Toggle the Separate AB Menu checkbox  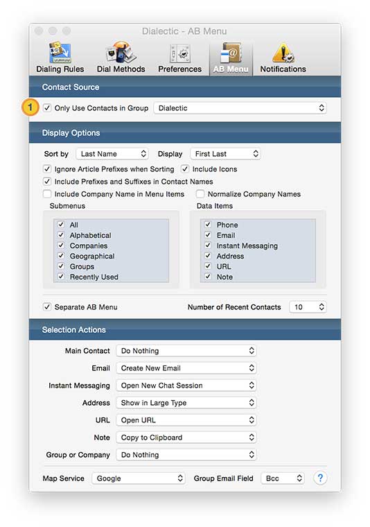47,307
